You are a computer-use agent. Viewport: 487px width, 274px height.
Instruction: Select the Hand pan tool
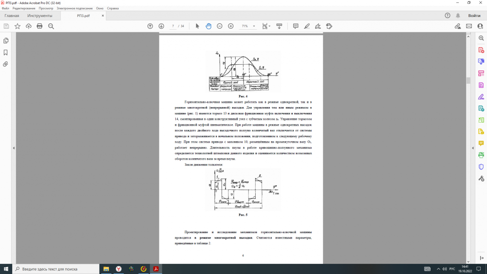208,26
